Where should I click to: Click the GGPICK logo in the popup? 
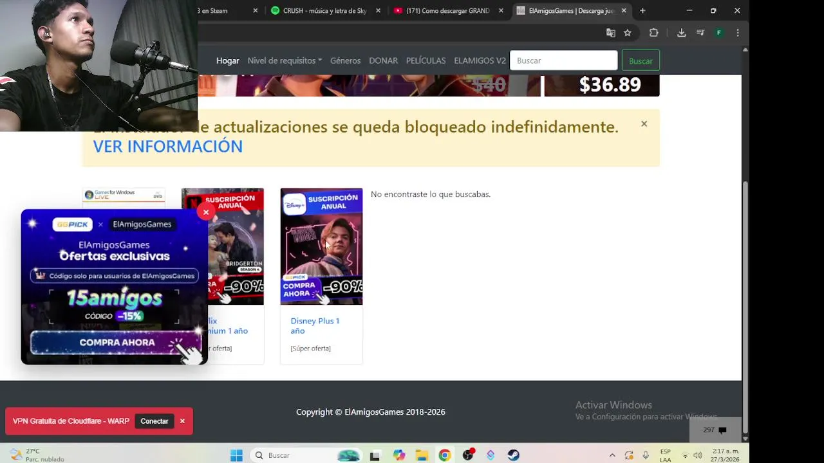pyautogui.click(x=73, y=224)
